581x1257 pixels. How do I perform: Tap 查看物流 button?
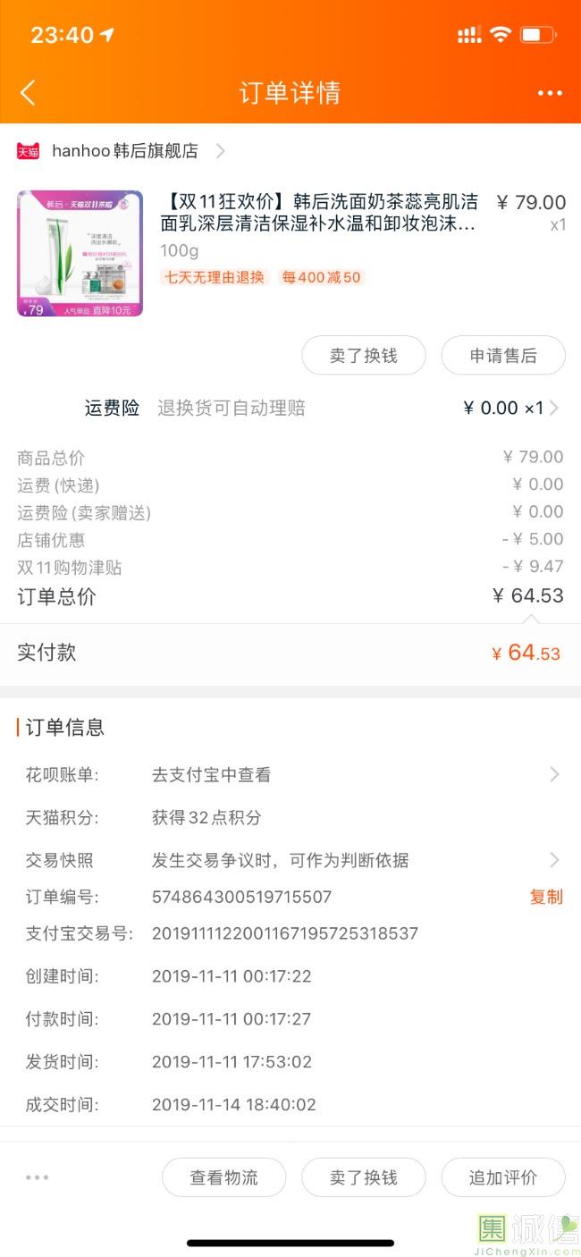click(x=223, y=1177)
